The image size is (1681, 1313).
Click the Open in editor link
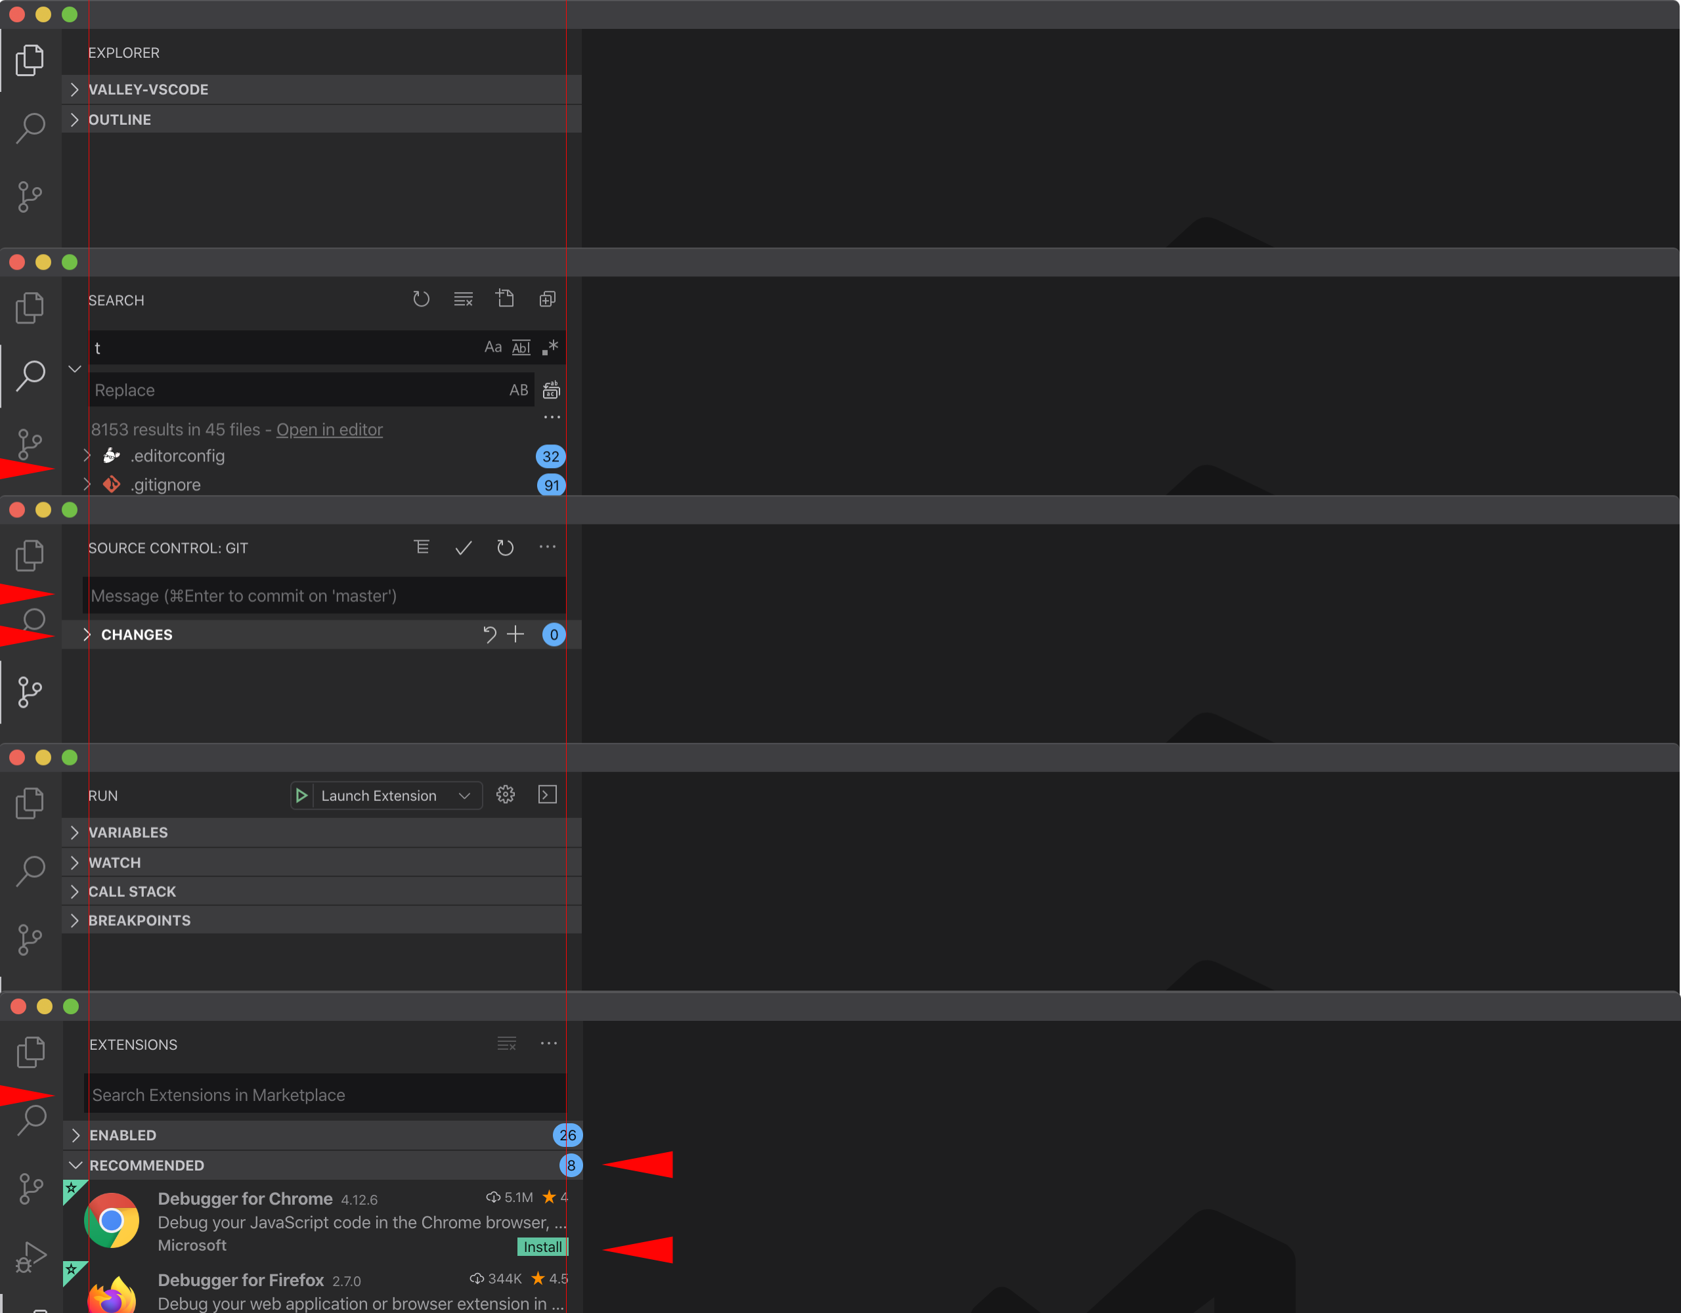[330, 429]
